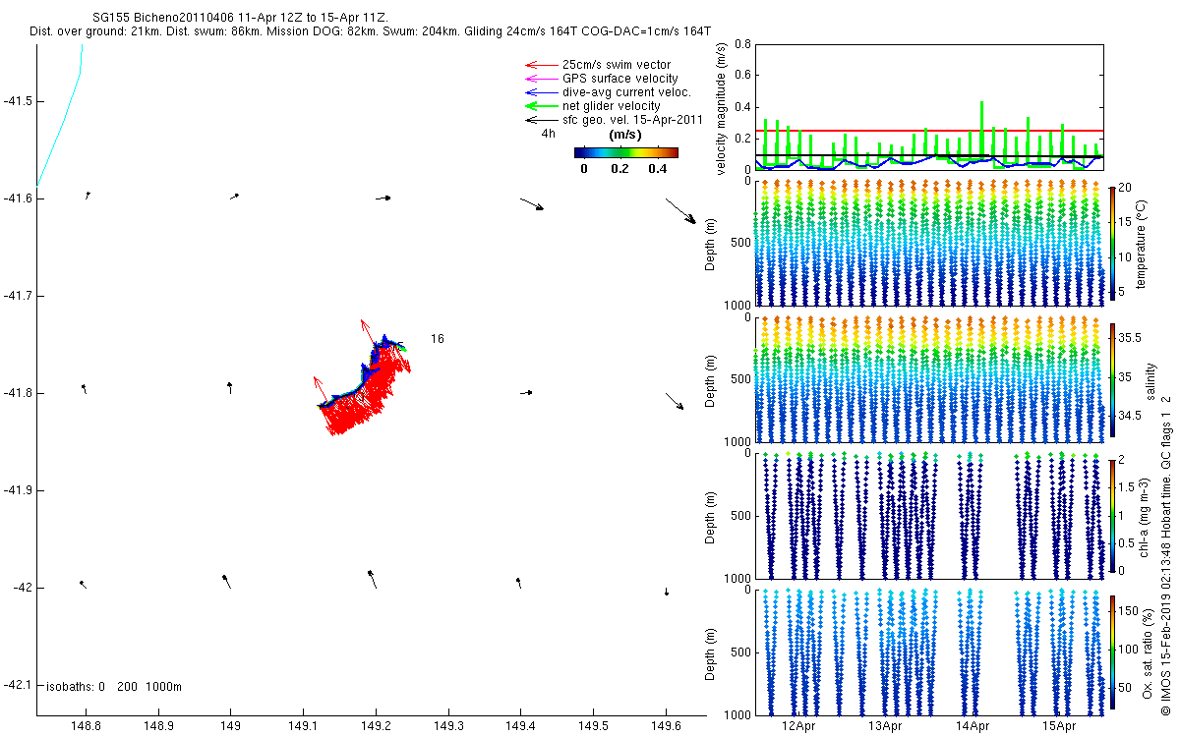
Task: Click the magenta GPS surface velocity legend arrow
Action: (540, 78)
